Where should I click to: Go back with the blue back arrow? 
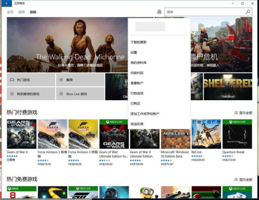tap(7, 3)
